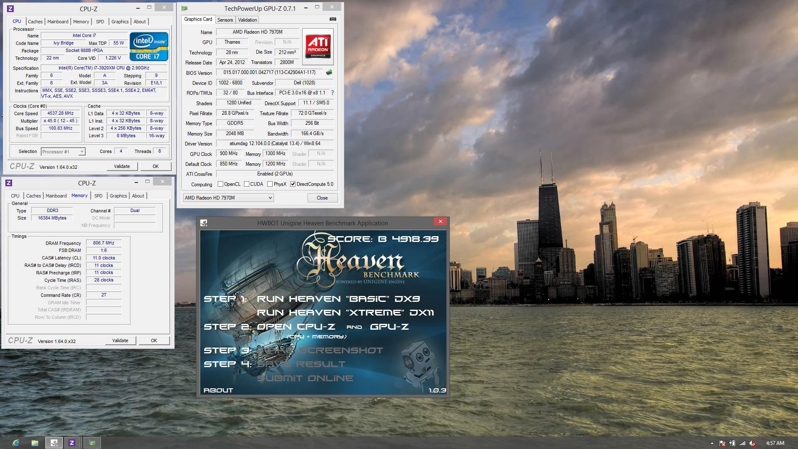Show hidden system tray icons
The width and height of the screenshot is (798, 449).
(x=712, y=444)
